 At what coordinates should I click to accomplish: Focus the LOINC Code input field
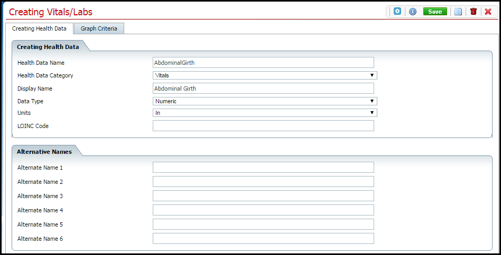tap(263, 126)
